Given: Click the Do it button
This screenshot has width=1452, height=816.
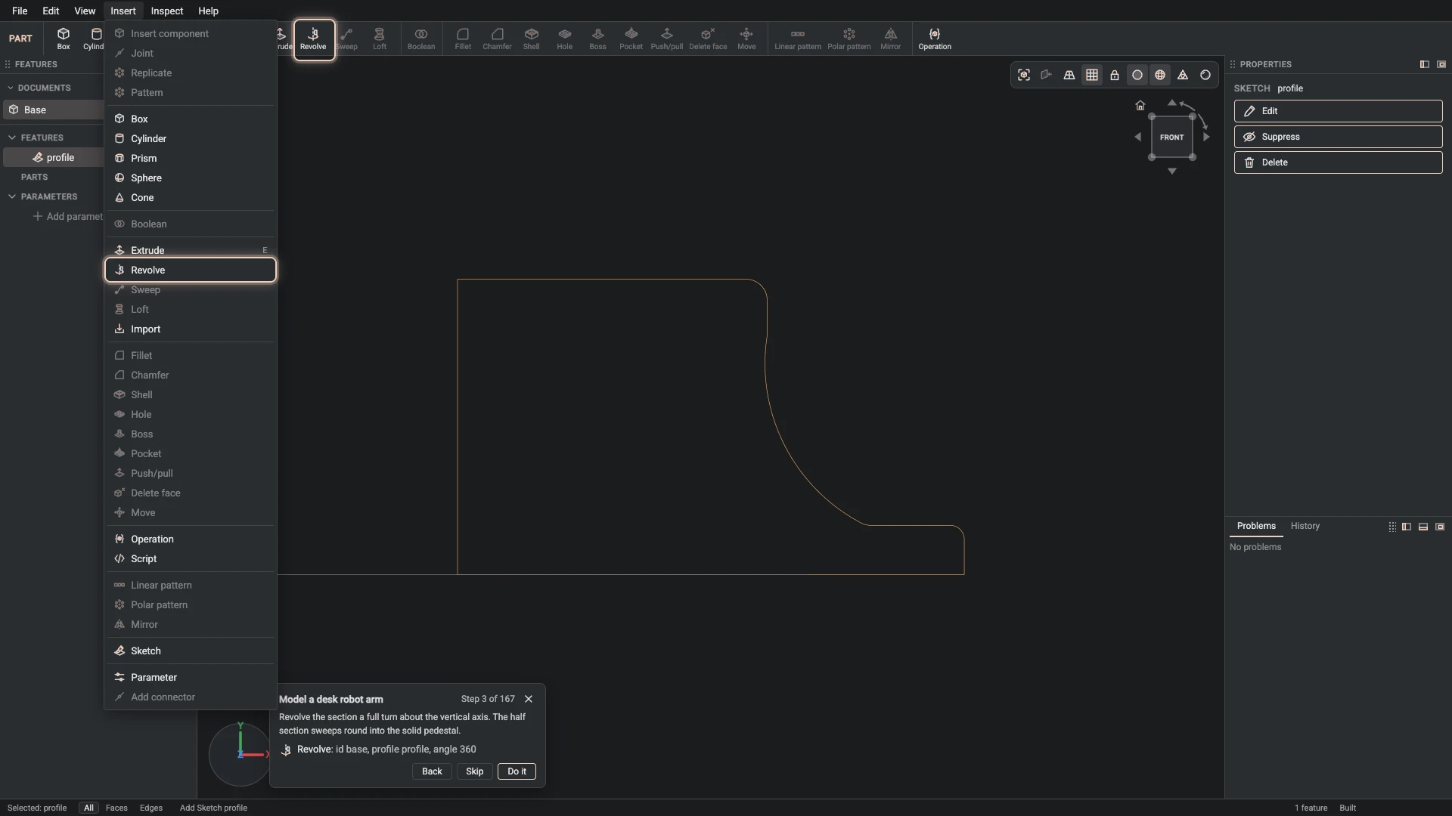Looking at the screenshot, I should pyautogui.click(x=517, y=771).
